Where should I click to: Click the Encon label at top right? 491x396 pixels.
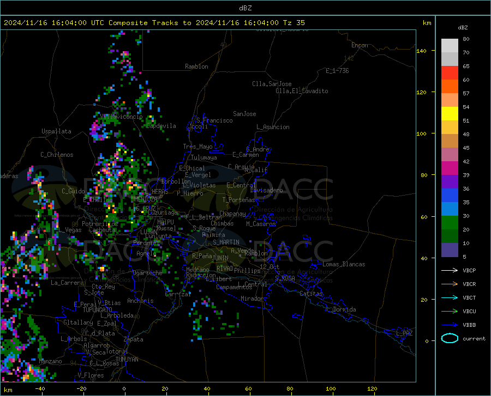(360, 45)
